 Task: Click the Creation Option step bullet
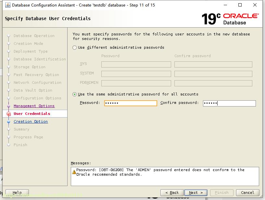click(x=9, y=122)
